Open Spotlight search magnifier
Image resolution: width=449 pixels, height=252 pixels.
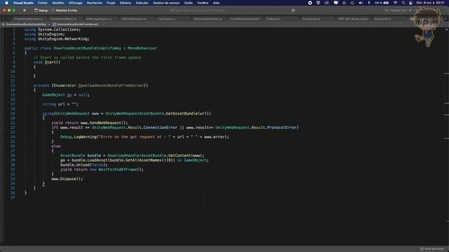(403, 3)
